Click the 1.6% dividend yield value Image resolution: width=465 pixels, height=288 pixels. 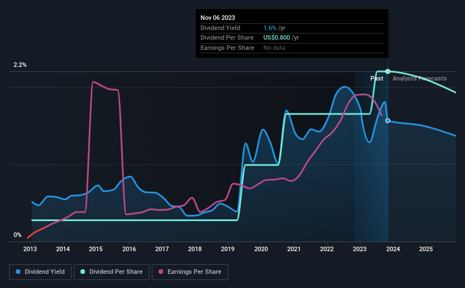point(270,28)
